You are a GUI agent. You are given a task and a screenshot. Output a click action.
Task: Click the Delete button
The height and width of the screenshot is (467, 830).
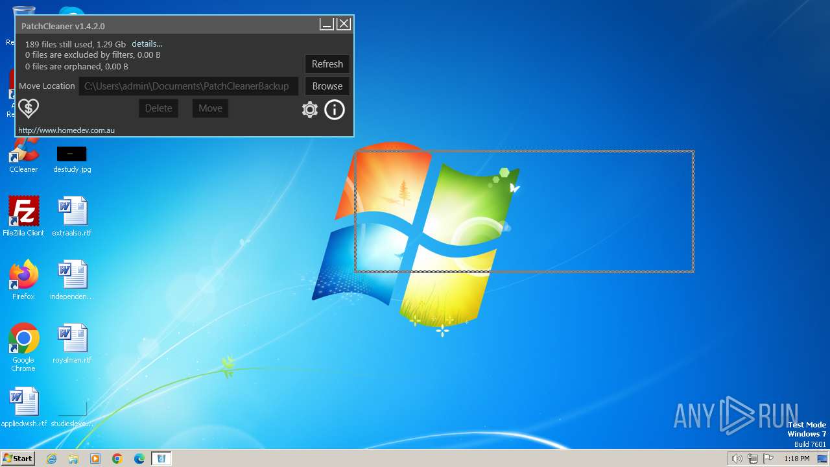(159, 108)
